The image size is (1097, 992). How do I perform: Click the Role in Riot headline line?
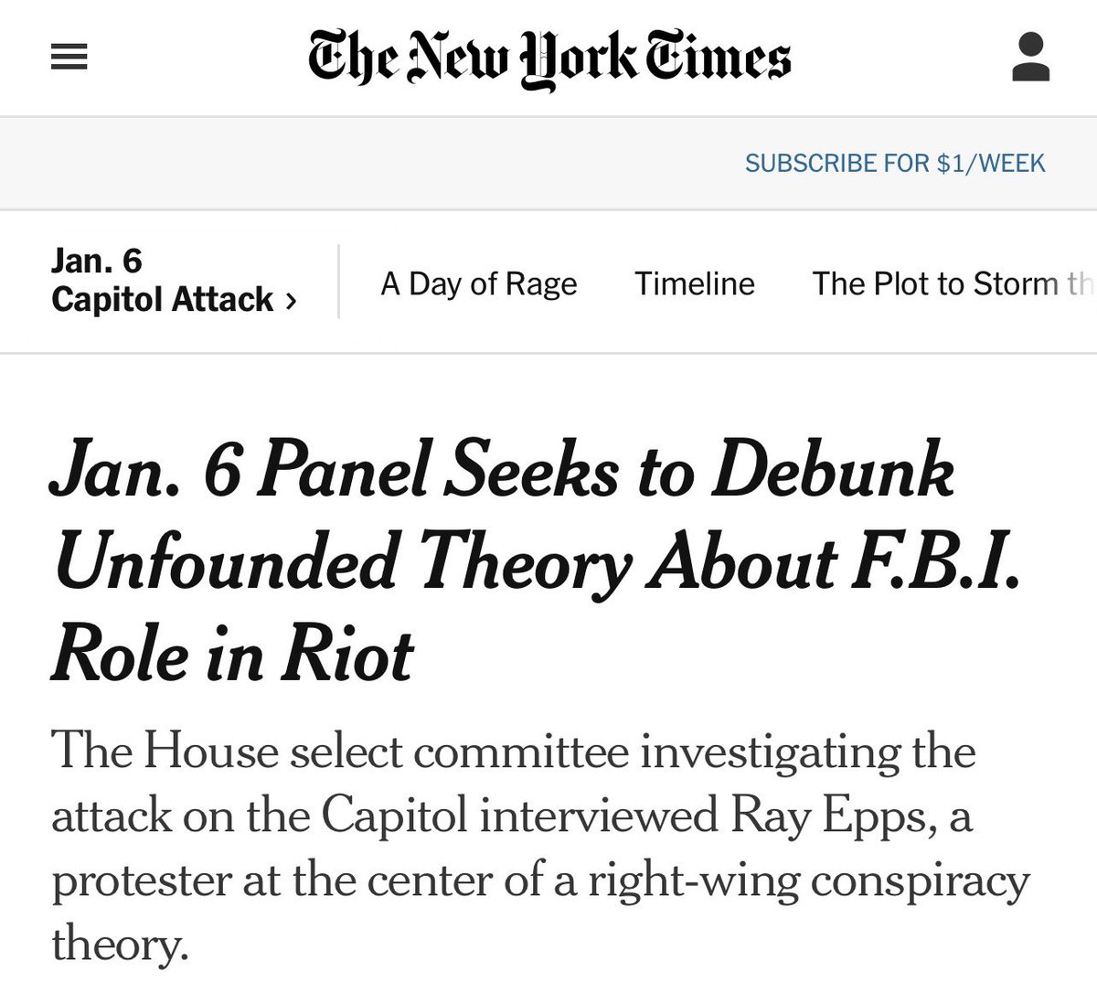click(x=232, y=654)
